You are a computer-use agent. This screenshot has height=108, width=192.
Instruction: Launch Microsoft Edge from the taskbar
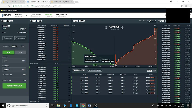tap(71, 106)
